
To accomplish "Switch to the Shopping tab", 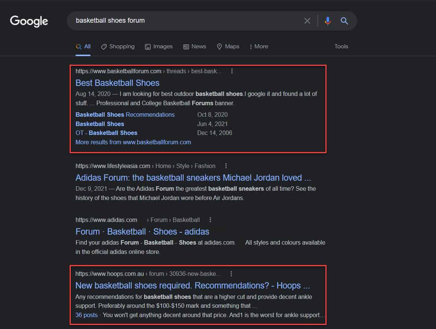I will [x=118, y=46].
